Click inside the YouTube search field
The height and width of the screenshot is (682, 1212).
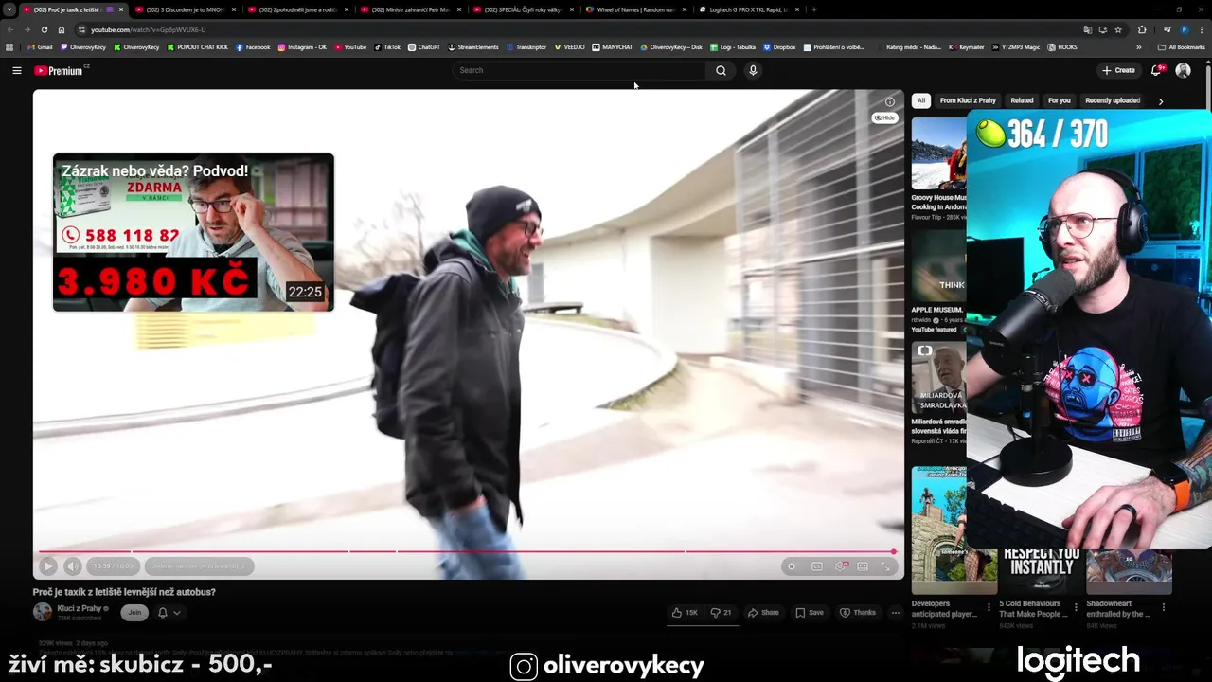point(579,70)
